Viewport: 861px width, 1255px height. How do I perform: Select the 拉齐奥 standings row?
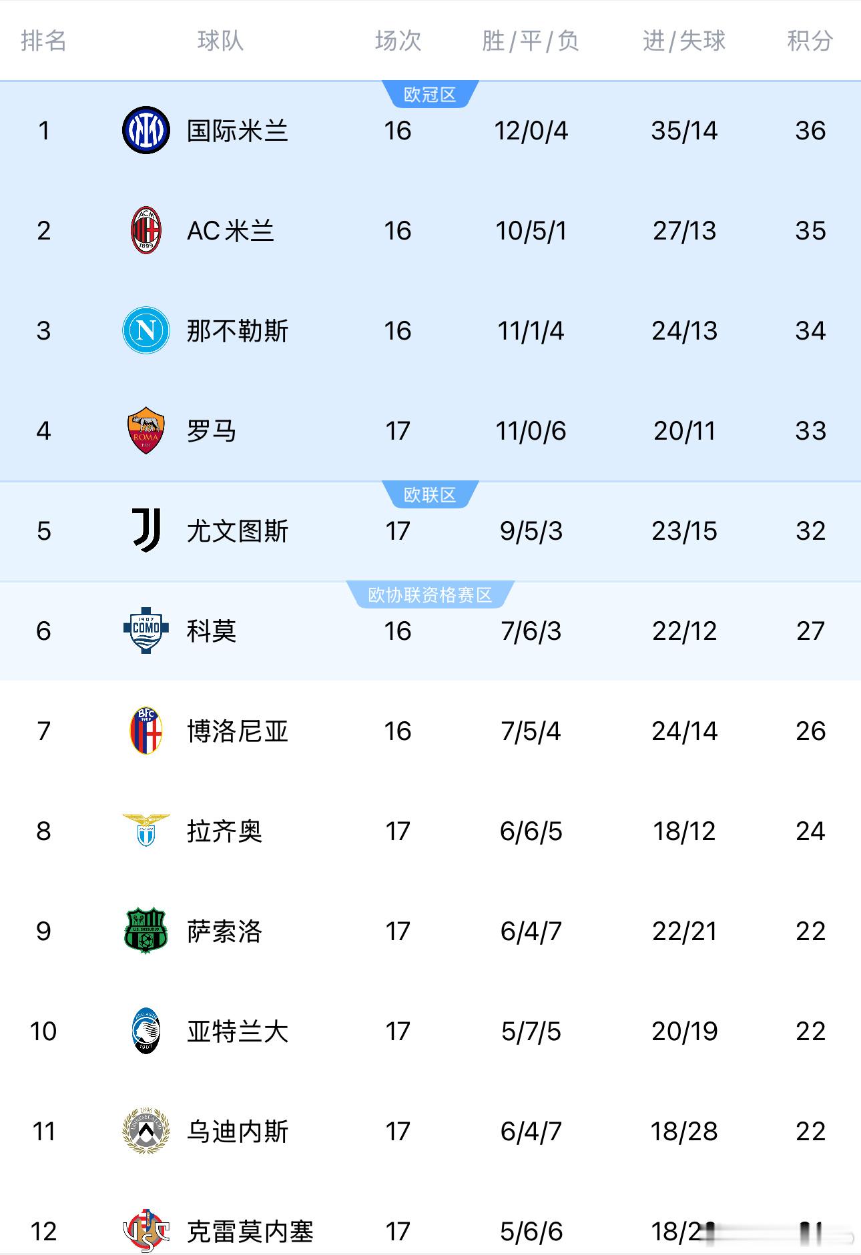(x=431, y=831)
